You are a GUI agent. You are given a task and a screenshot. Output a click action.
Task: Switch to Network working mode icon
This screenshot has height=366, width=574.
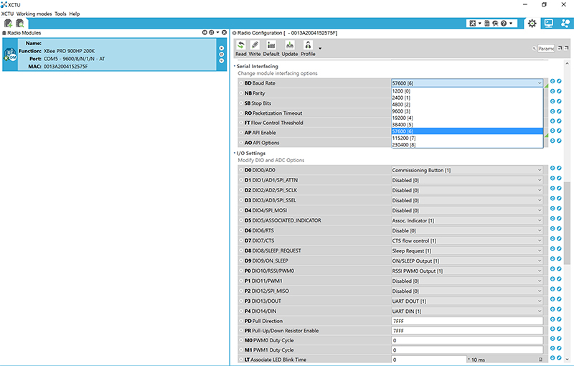point(565,24)
